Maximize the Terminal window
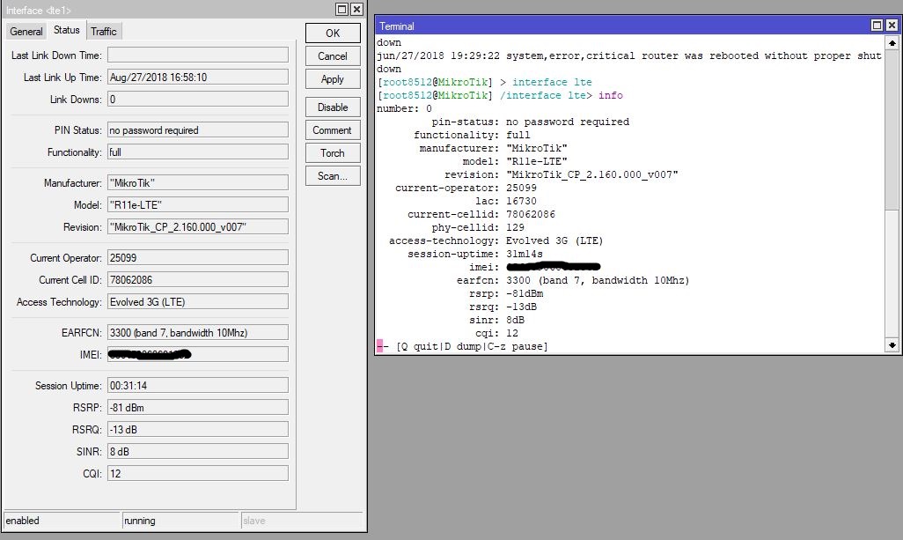 point(877,25)
